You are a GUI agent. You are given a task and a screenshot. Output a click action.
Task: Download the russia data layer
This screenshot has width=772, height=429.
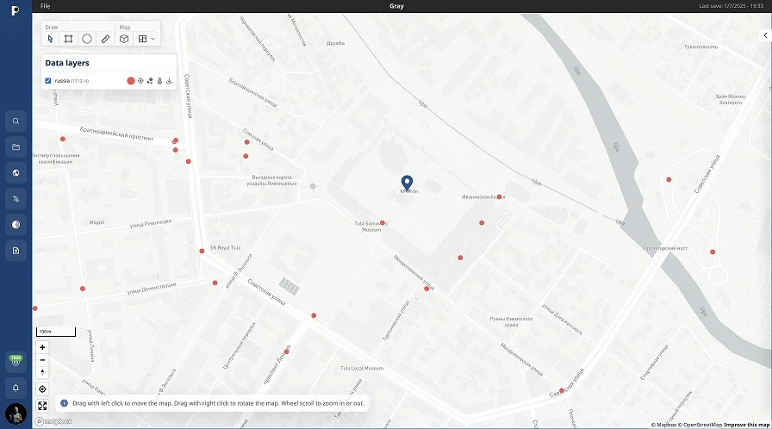coord(169,81)
